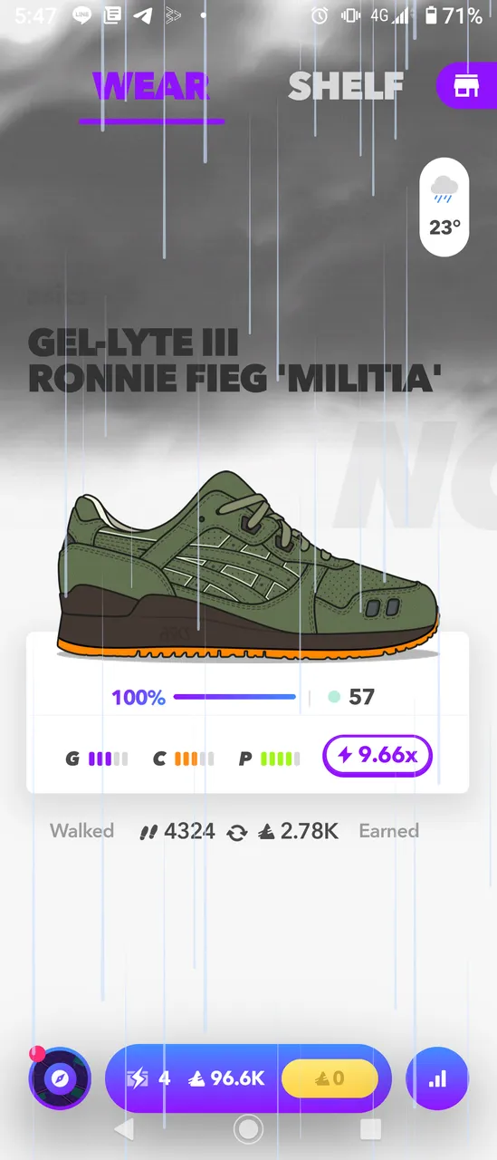This screenshot has height=1160, width=497.
Task: Open the shop icon at top right
Action: pos(467,86)
